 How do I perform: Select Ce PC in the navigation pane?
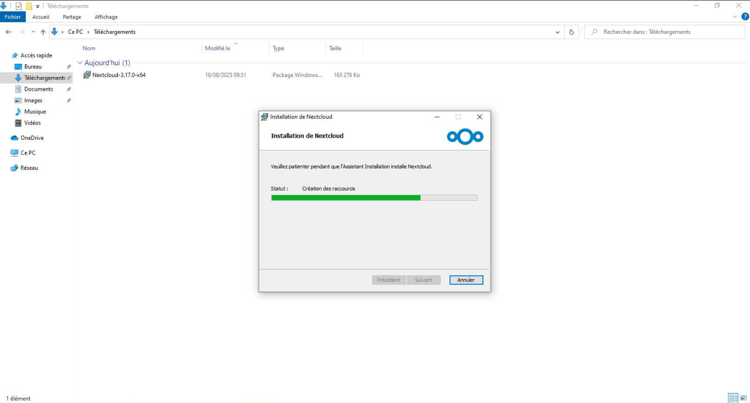[x=28, y=153]
